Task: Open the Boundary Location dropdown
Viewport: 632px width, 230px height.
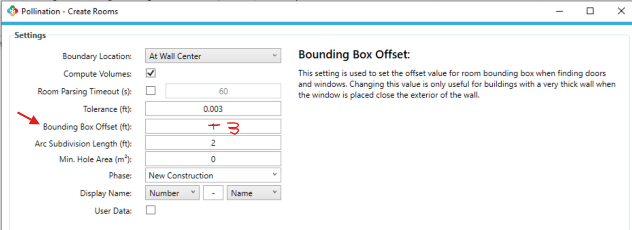Action: coord(213,56)
